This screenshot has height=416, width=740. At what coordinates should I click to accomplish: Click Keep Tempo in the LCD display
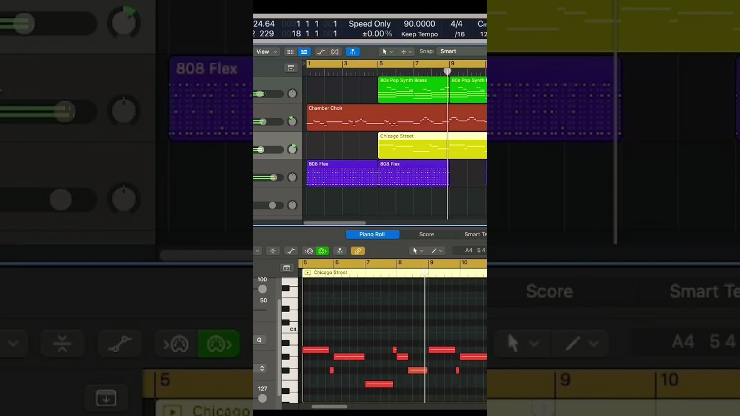tap(419, 35)
